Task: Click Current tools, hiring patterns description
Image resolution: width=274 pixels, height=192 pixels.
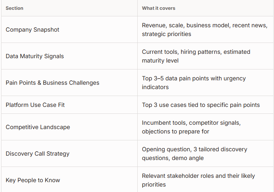Action: (x=196, y=56)
